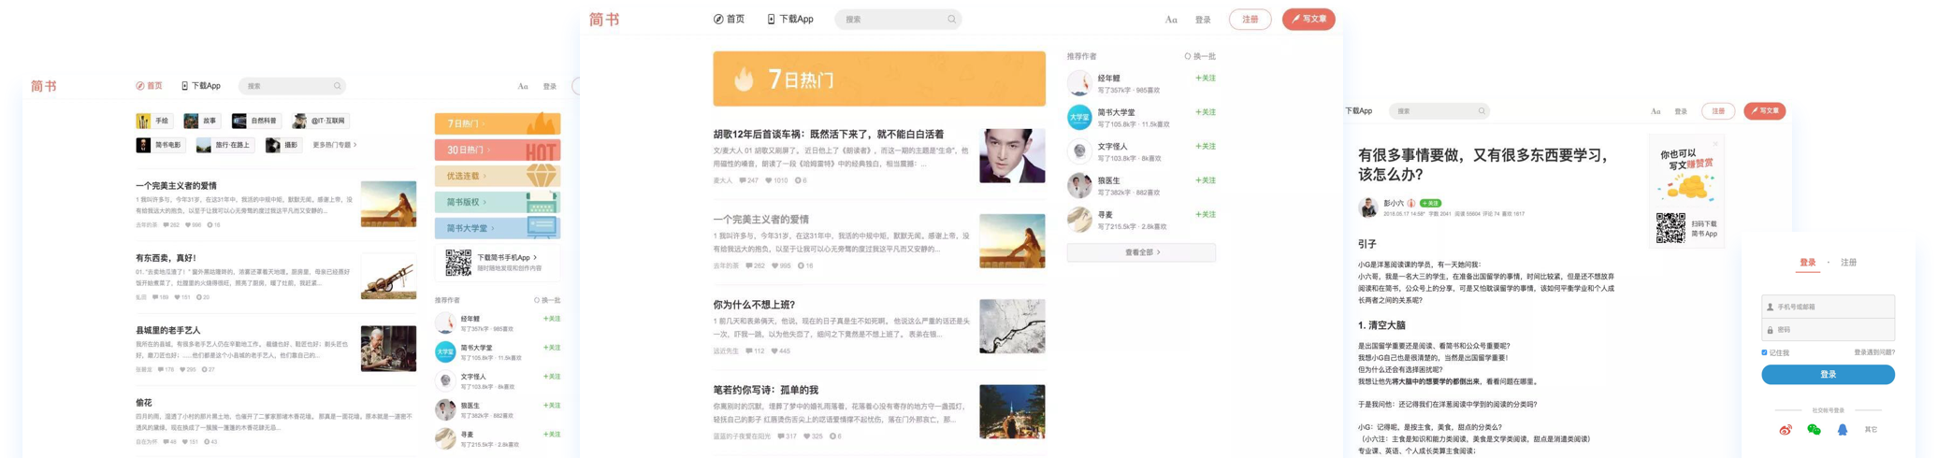The height and width of the screenshot is (458, 1938).
Task: Click the WeChat login icon
Action: point(1814,430)
